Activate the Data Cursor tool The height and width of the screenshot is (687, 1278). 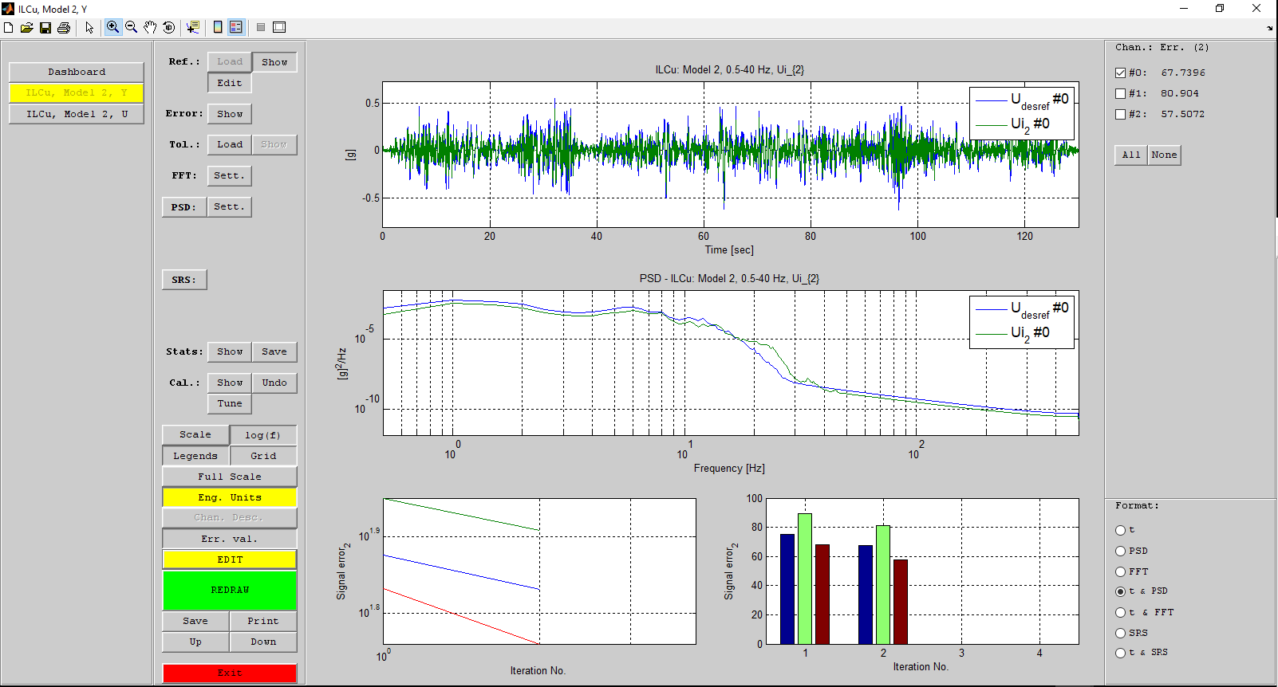[x=192, y=28]
